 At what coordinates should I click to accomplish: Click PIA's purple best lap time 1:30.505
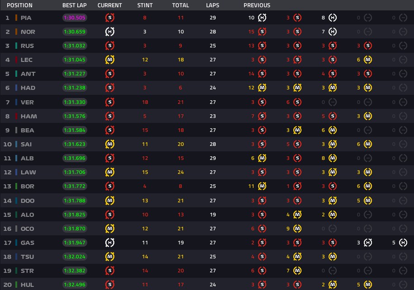coord(75,18)
